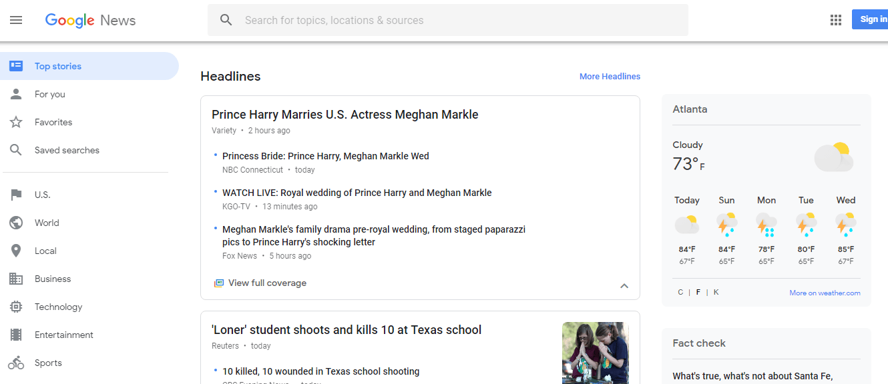The height and width of the screenshot is (384, 888).
Task: Click the View full coverage icon
Action: [218, 283]
